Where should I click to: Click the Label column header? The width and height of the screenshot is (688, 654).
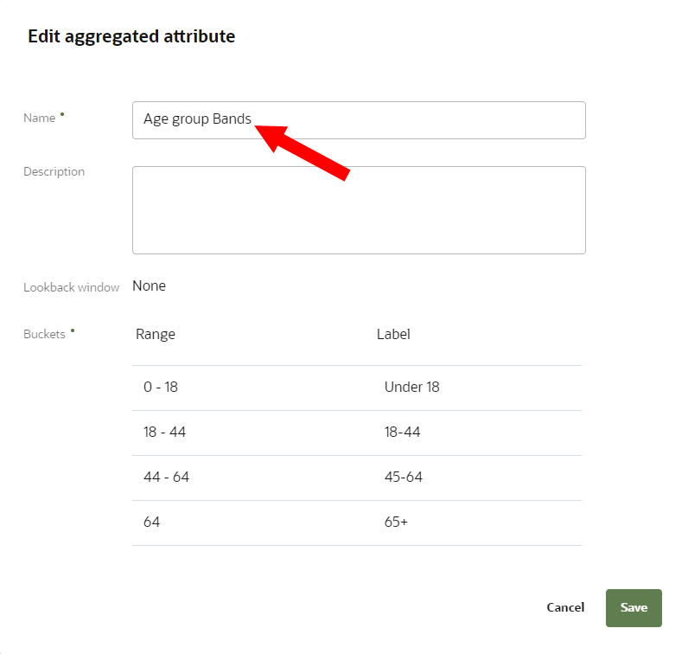[393, 335]
